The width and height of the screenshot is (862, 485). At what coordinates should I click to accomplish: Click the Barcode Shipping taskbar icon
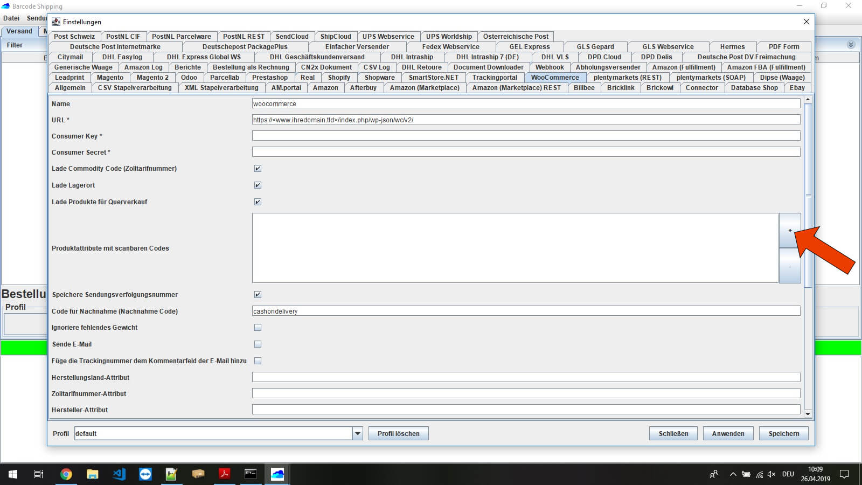pos(277,474)
